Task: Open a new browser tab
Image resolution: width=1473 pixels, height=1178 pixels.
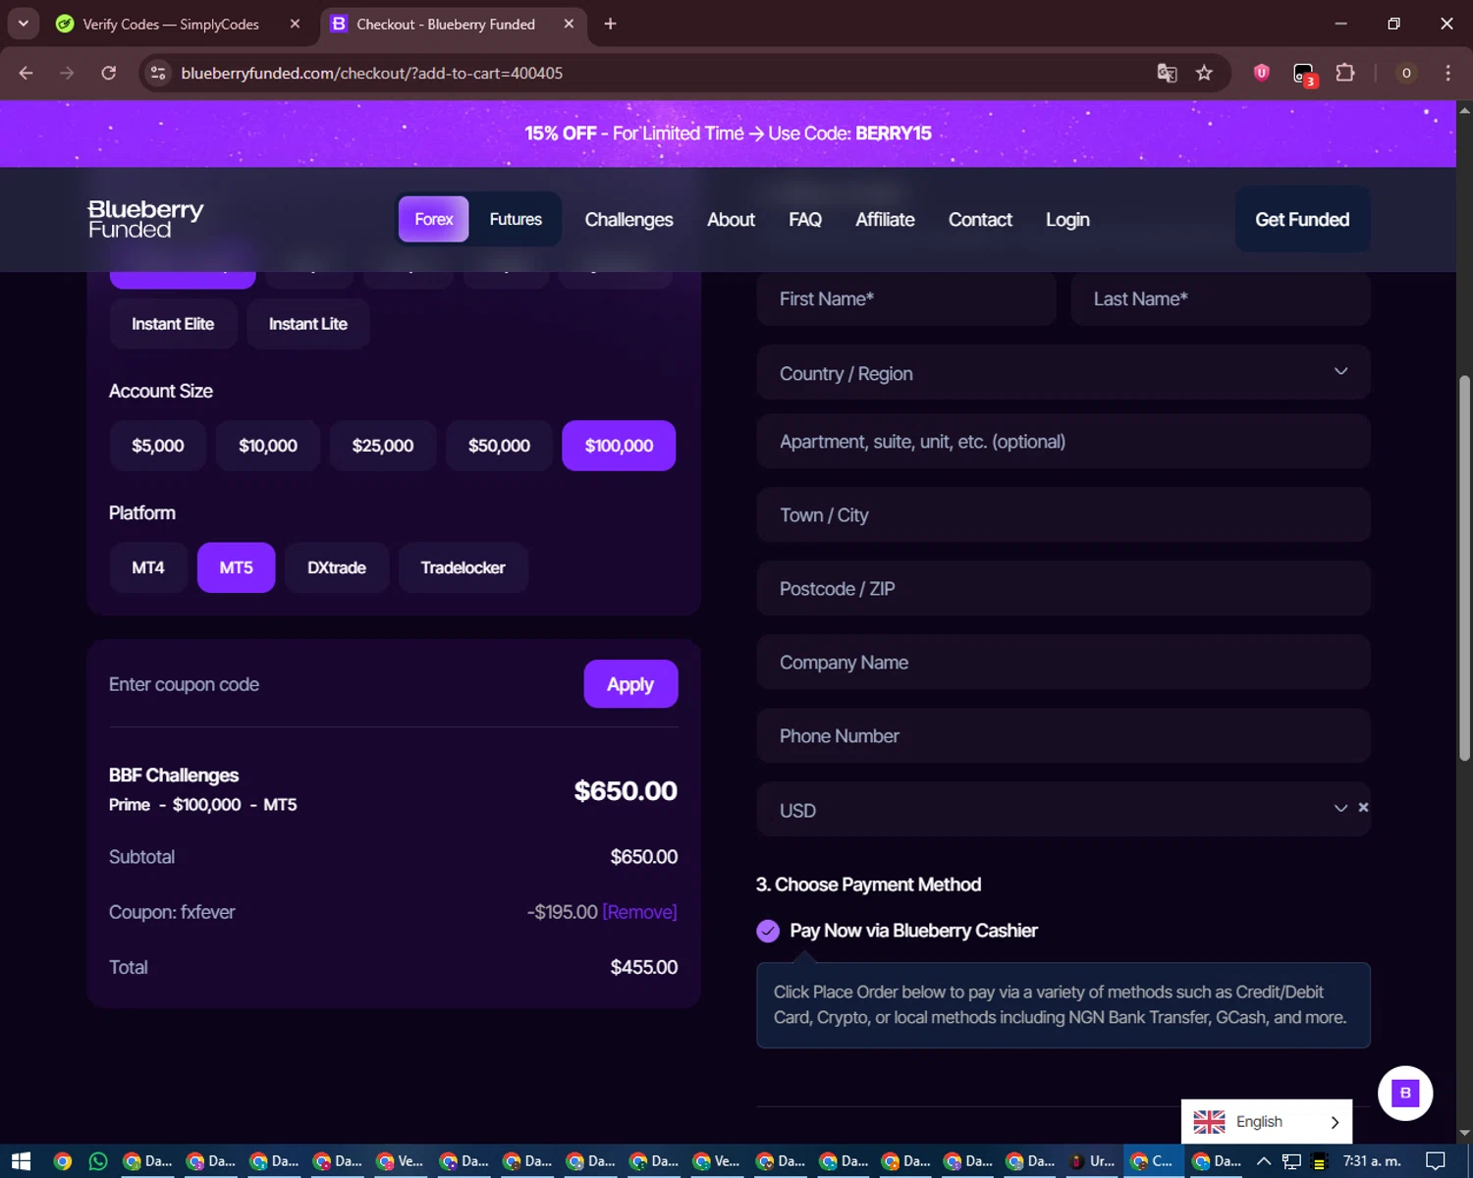Action: [610, 24]
